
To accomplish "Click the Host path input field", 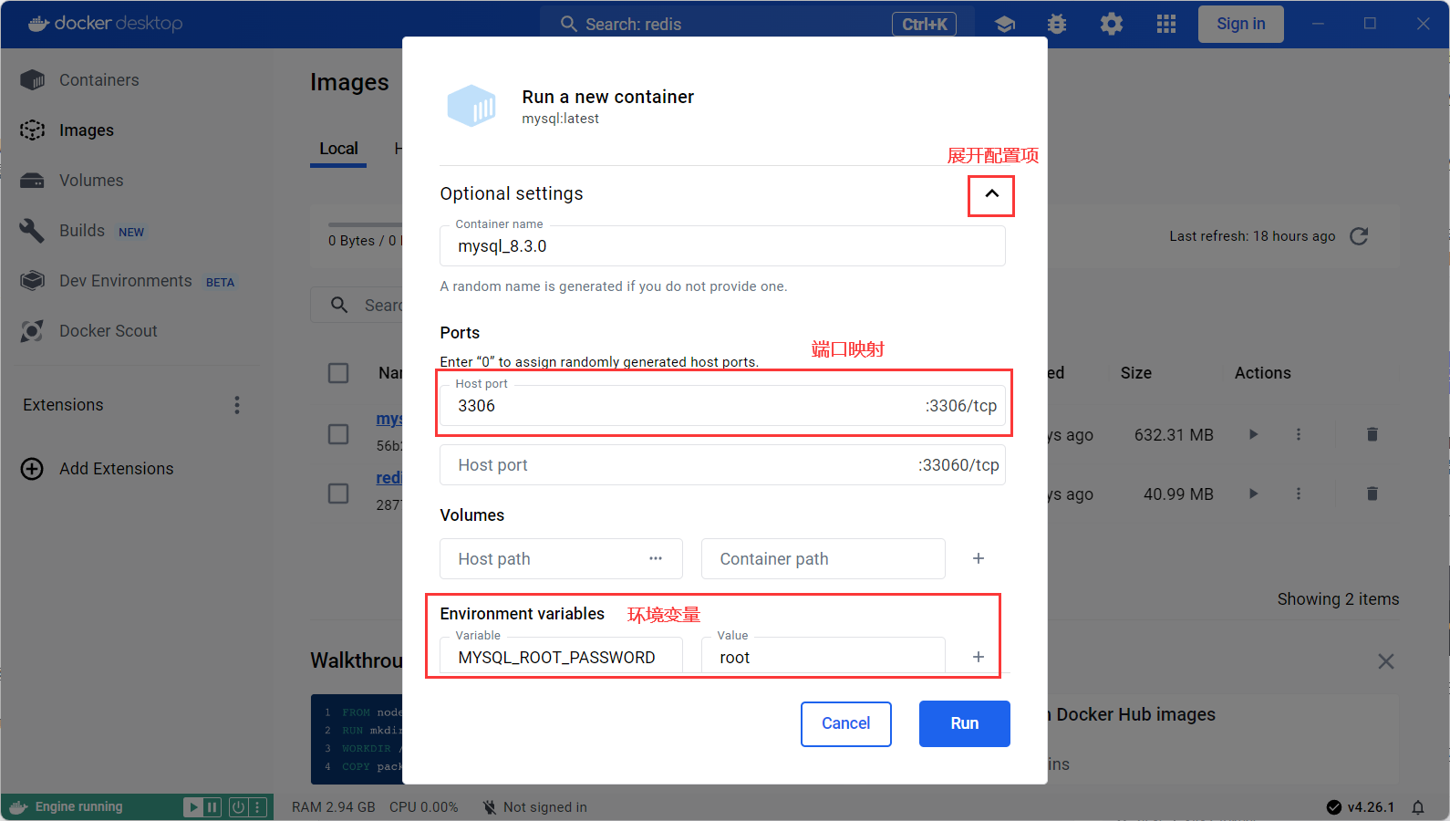I will (561, 558).
